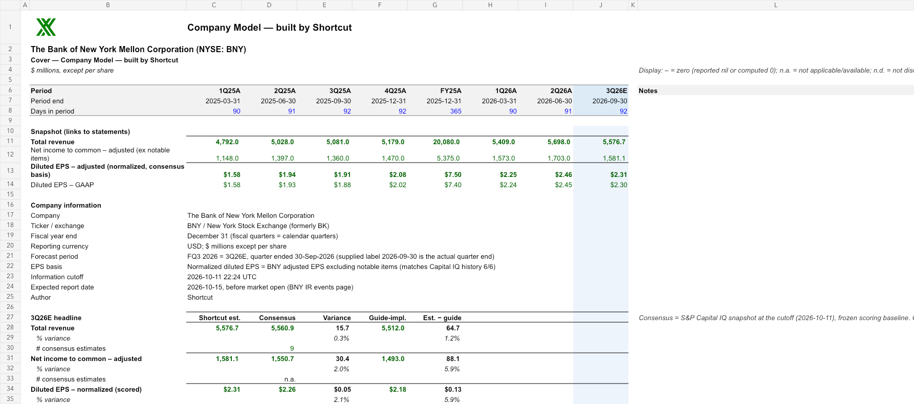Screen dimensions: 914x404
Task: Click the consensus estimates count 9
Action: pos(292,348)
